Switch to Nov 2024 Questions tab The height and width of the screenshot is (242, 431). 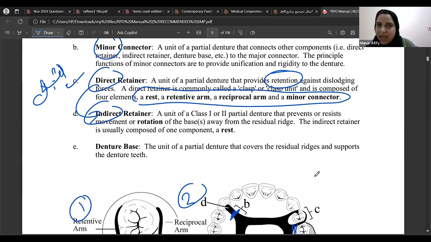coord(48,11)
